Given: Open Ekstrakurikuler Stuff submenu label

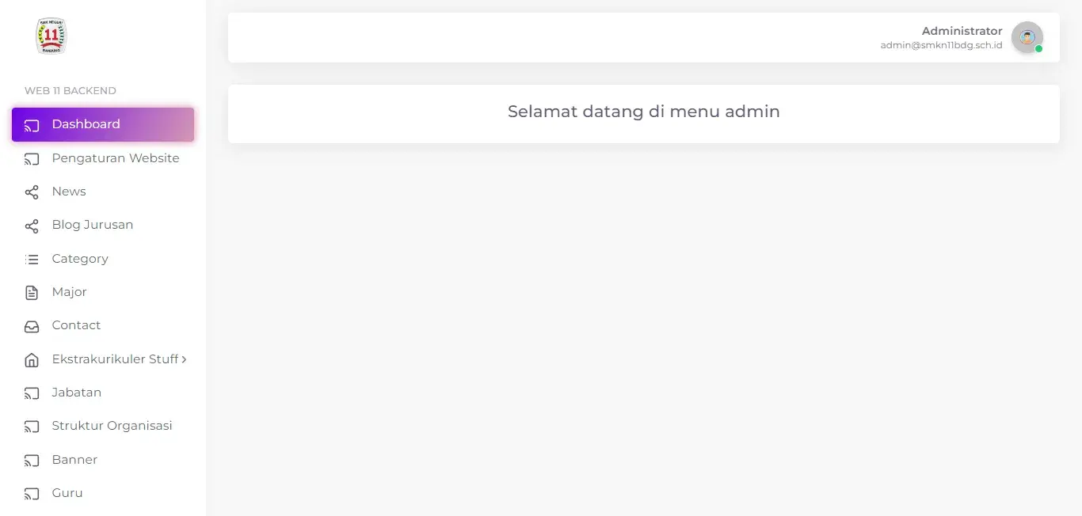Looking at the screenshot, I should [x=115, y=359].
